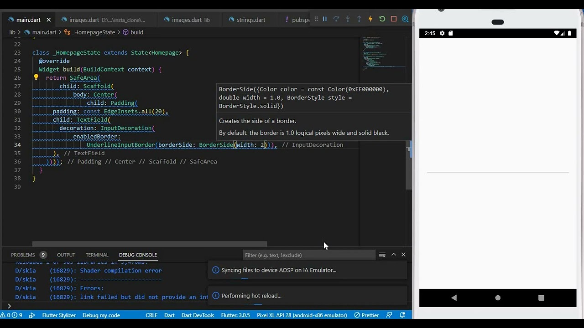Click the editor vertical scrollbar thumb
The image size is (584, 328).
pyautogui.click(x=409, y=166)
